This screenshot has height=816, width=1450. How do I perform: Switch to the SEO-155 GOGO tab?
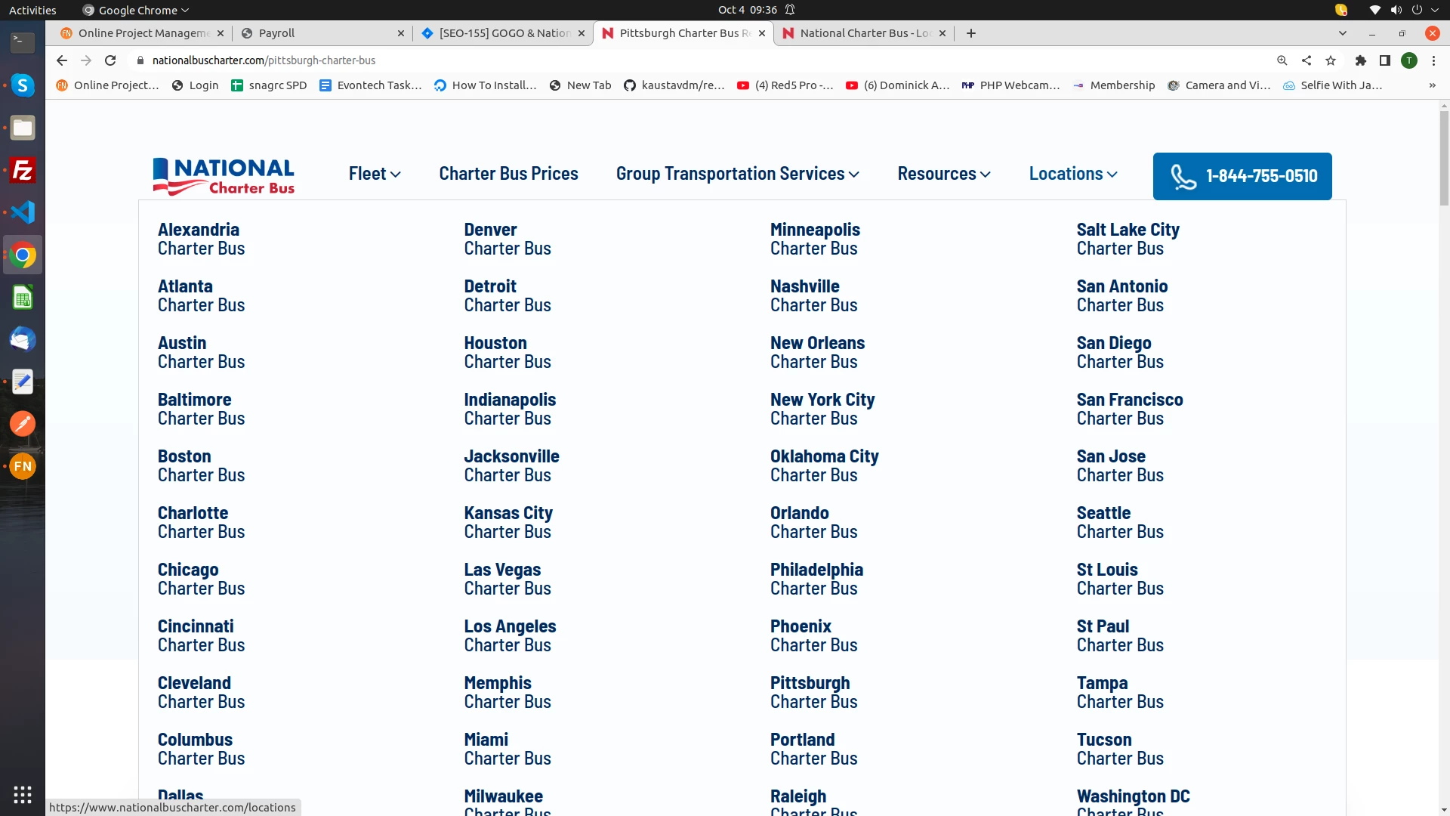(502, 33)
